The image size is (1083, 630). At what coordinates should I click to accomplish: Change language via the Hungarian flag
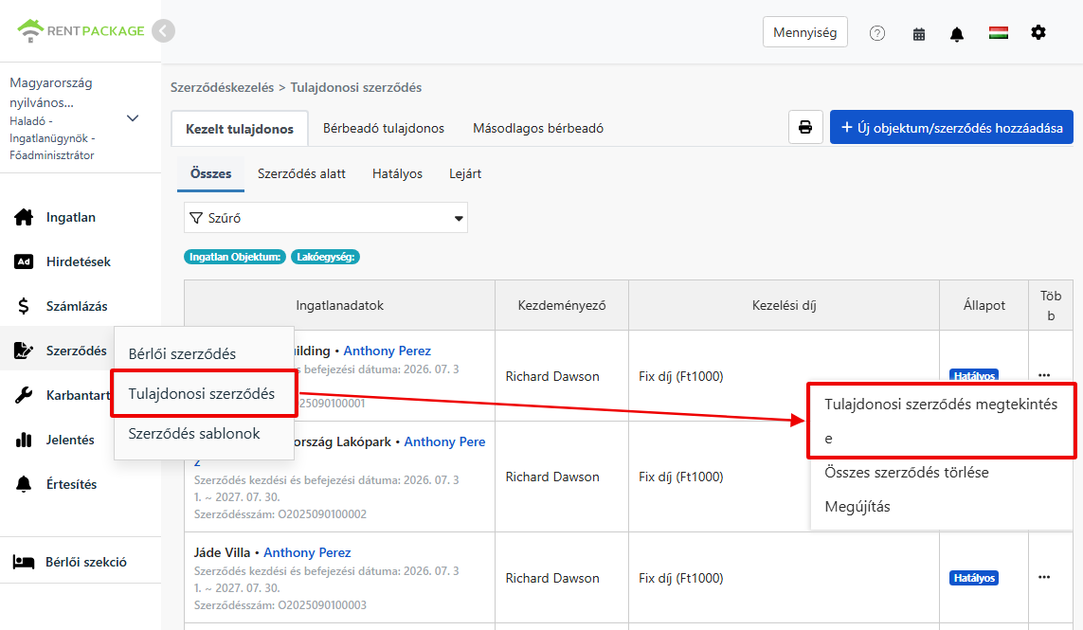pyautogui.click(x=998, y=32)
